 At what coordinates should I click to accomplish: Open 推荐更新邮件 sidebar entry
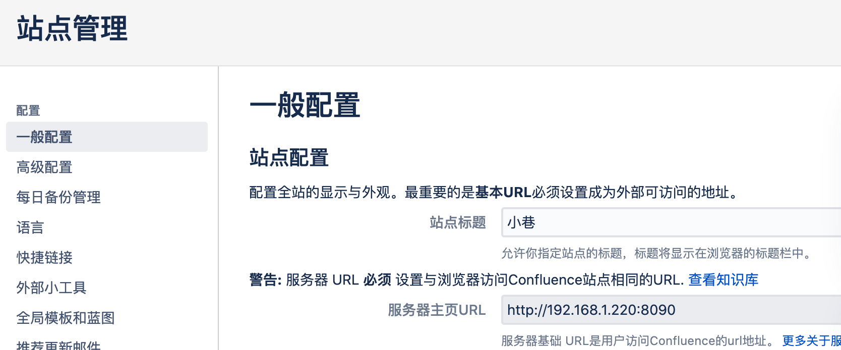pyautogui.click(x=58, y=345)
